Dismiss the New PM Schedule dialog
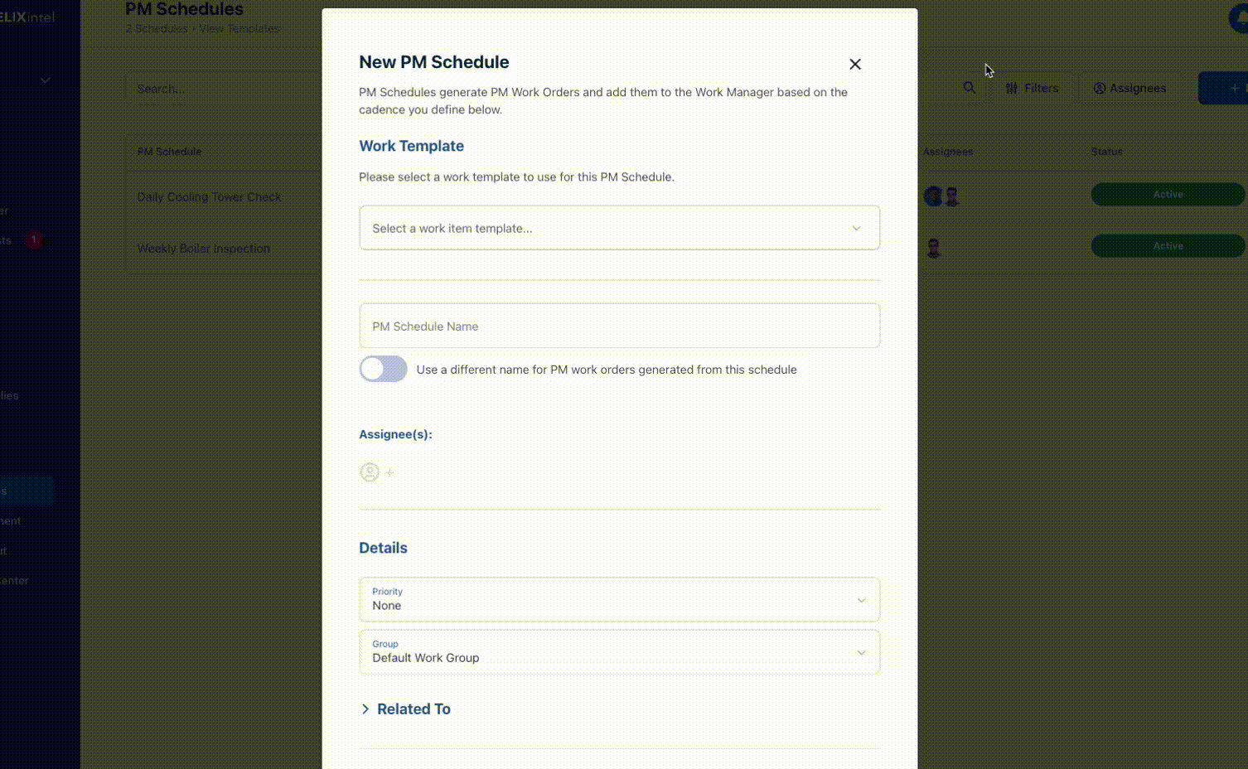Screen dimensions: 1248x769 coord(854,63)
